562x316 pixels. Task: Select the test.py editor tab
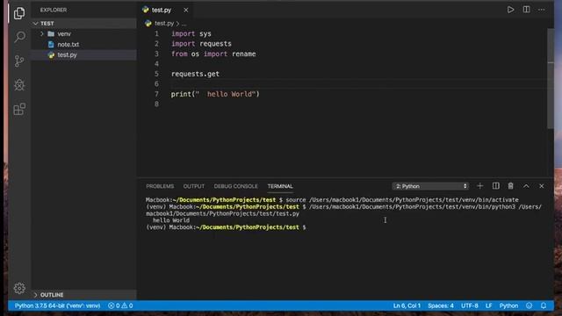click(x=166, y=10)
